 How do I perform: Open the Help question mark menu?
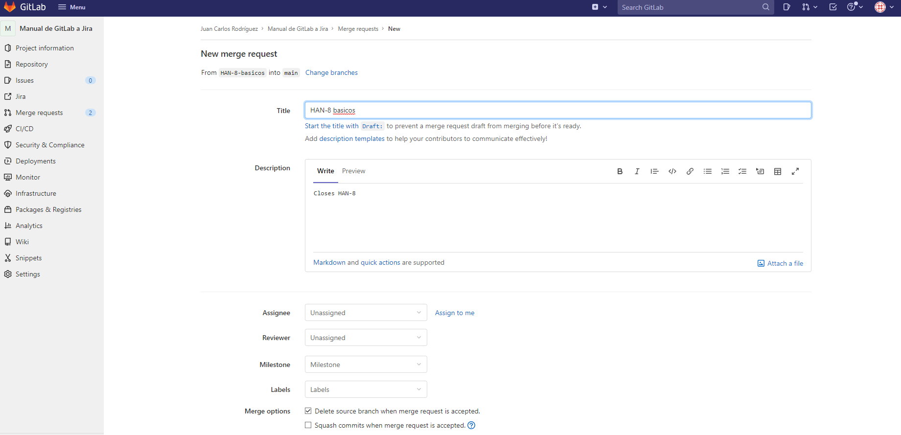(x=855, y=7)
